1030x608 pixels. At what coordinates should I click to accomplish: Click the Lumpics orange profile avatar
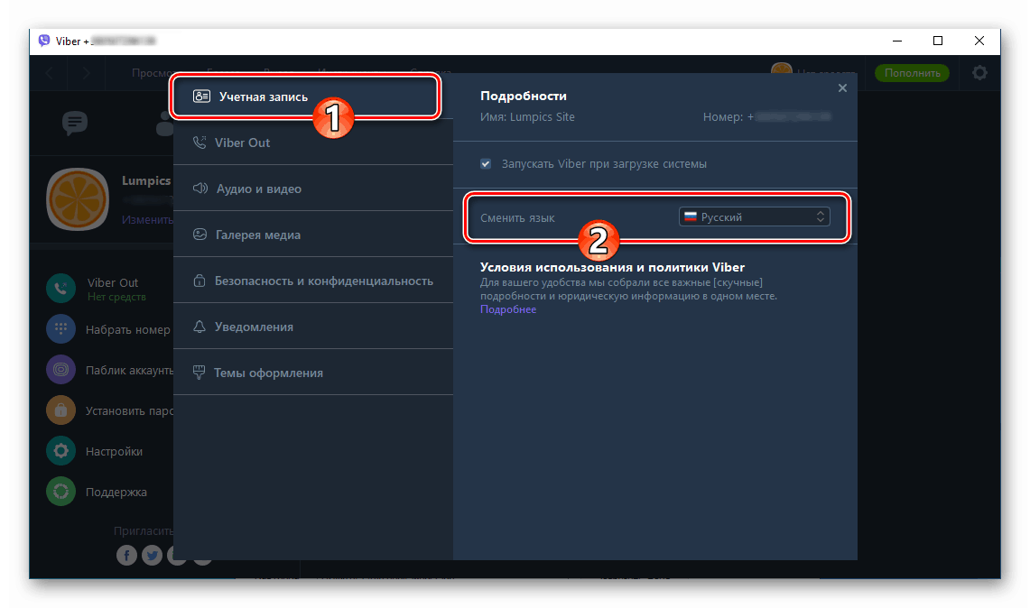click(78, 199)
